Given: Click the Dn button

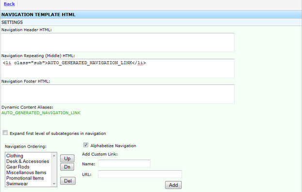Looking at the screenshot, I should [67, 167].
